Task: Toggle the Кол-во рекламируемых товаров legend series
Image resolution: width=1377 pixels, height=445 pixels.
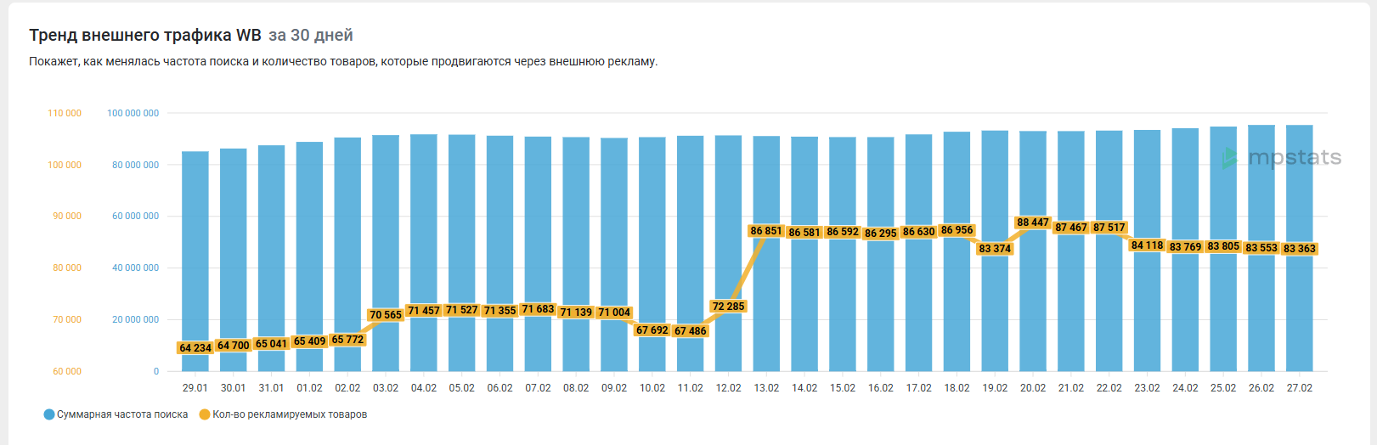Action: click(284, 414)
